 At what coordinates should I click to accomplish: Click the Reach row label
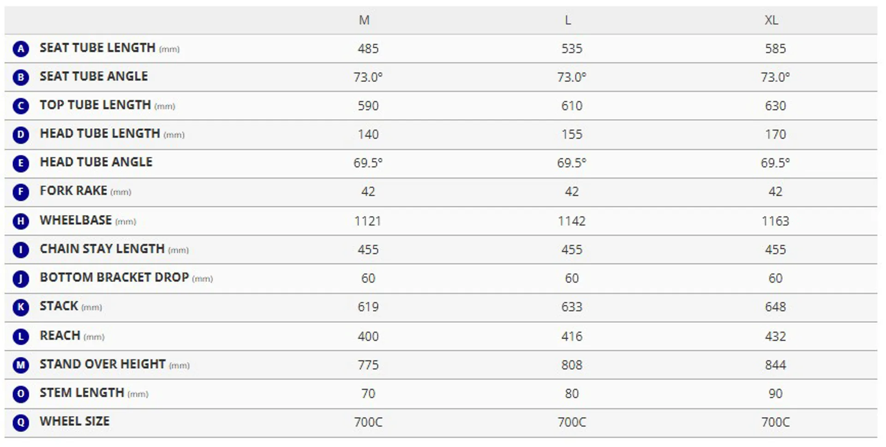(60, 336)
